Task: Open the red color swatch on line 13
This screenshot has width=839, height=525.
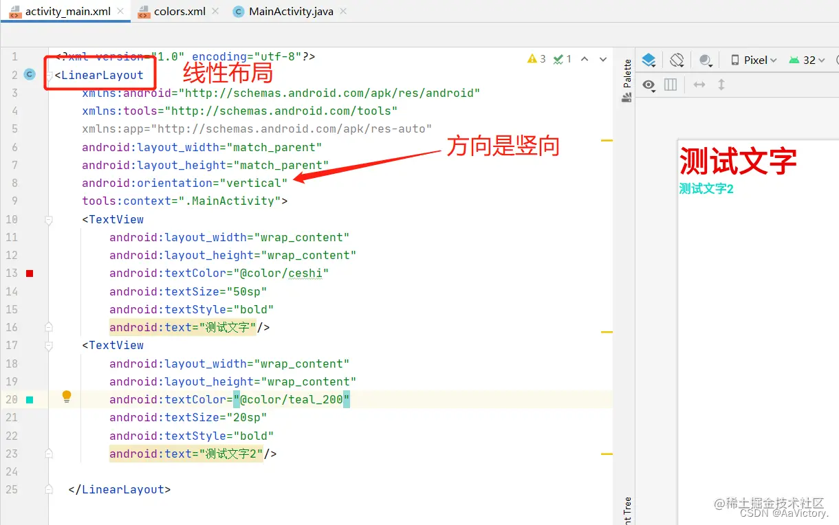Action: (x=30, y=273)
